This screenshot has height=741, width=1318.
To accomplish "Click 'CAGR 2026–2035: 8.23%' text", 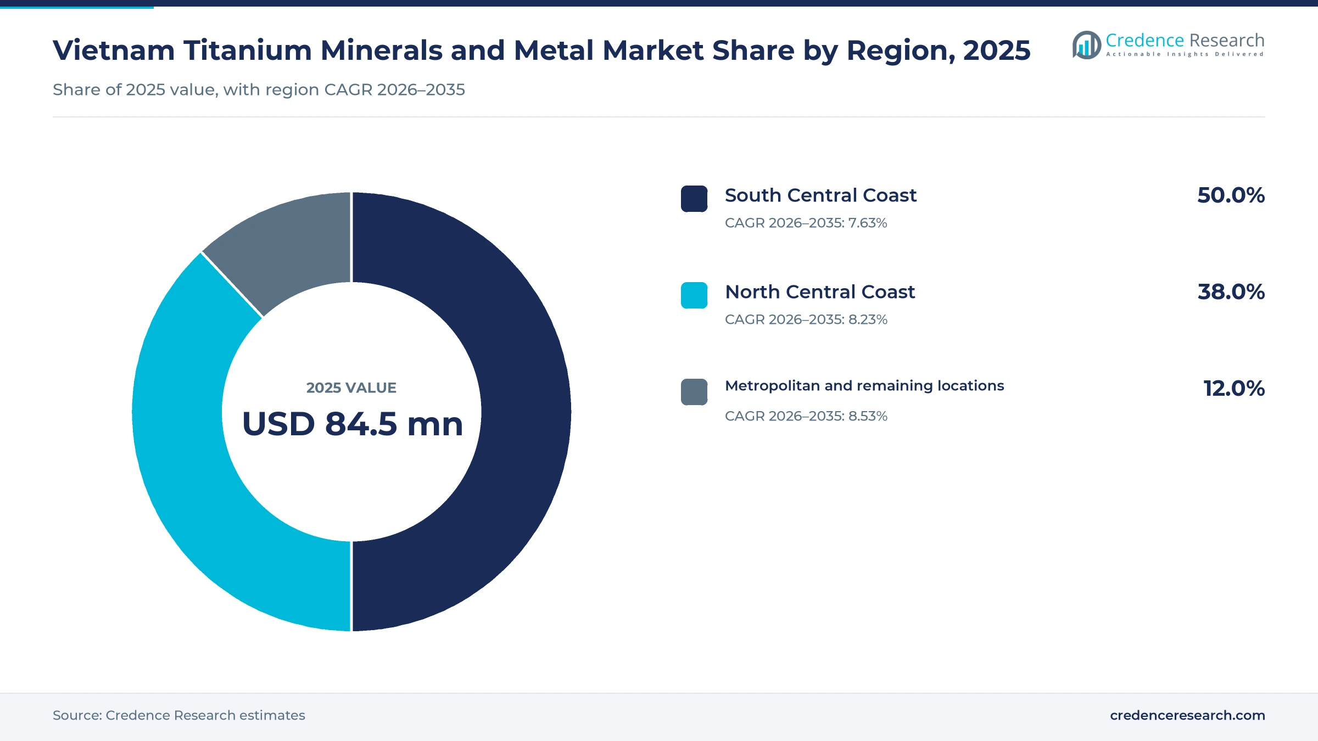I will [806, 319].
